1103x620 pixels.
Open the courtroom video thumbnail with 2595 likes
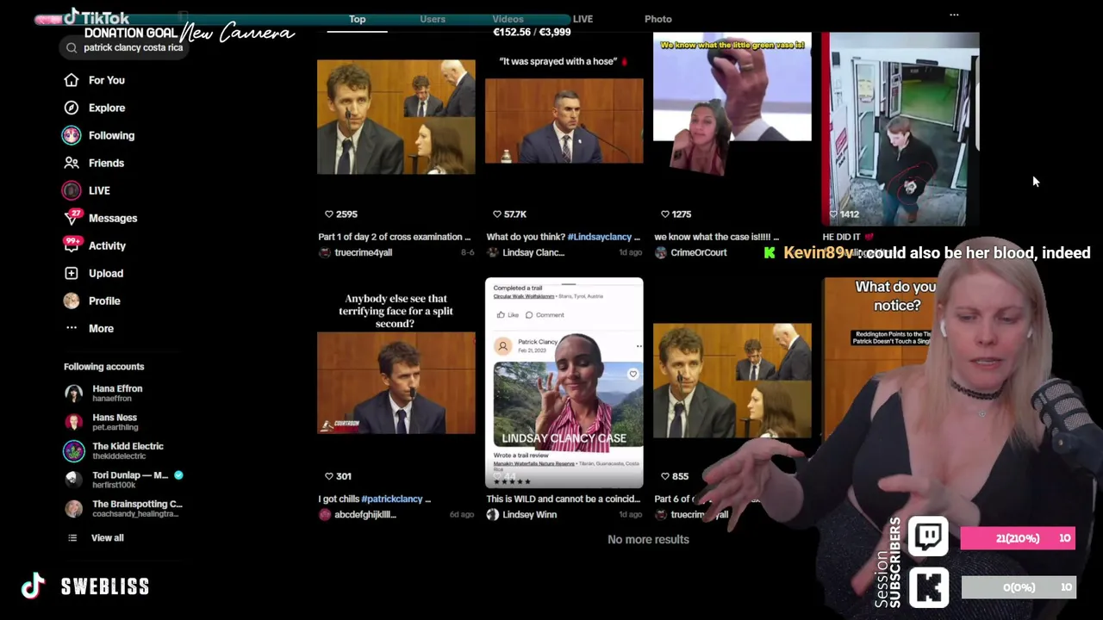coord(396,117)
